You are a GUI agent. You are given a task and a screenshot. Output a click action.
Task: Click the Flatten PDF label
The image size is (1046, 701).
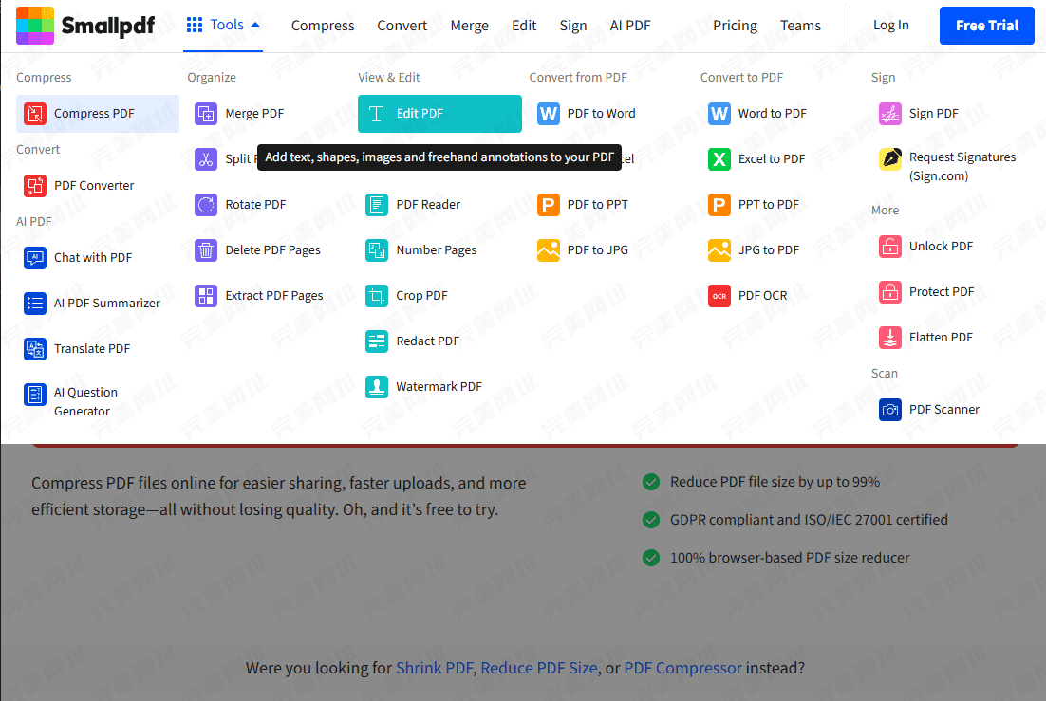pos(941,338)
